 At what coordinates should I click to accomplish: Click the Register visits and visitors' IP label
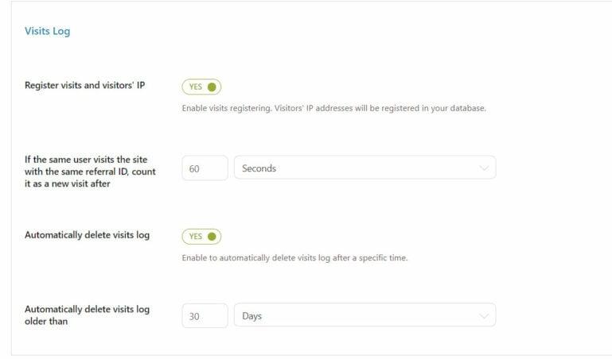click(84, 85)
